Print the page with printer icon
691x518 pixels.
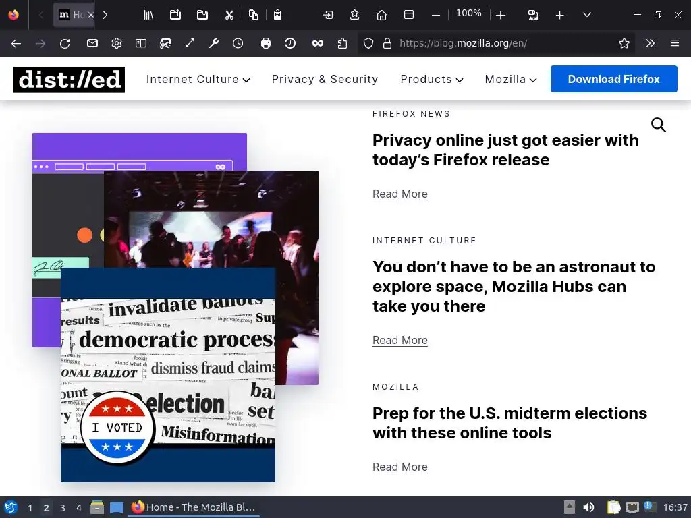[266, 43]
